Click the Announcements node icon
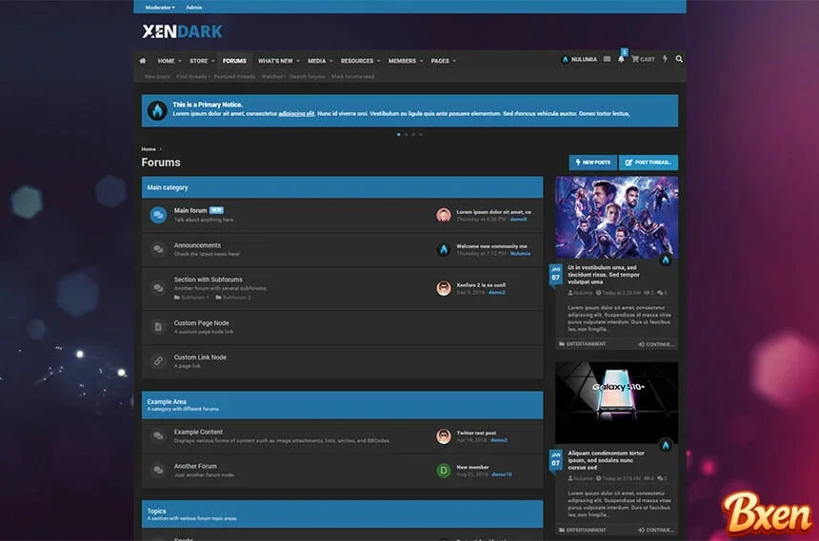This screenshot has width=819, height=541. point(158,249)
